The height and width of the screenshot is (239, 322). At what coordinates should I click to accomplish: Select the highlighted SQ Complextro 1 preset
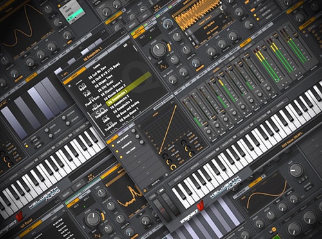[128, 89]
